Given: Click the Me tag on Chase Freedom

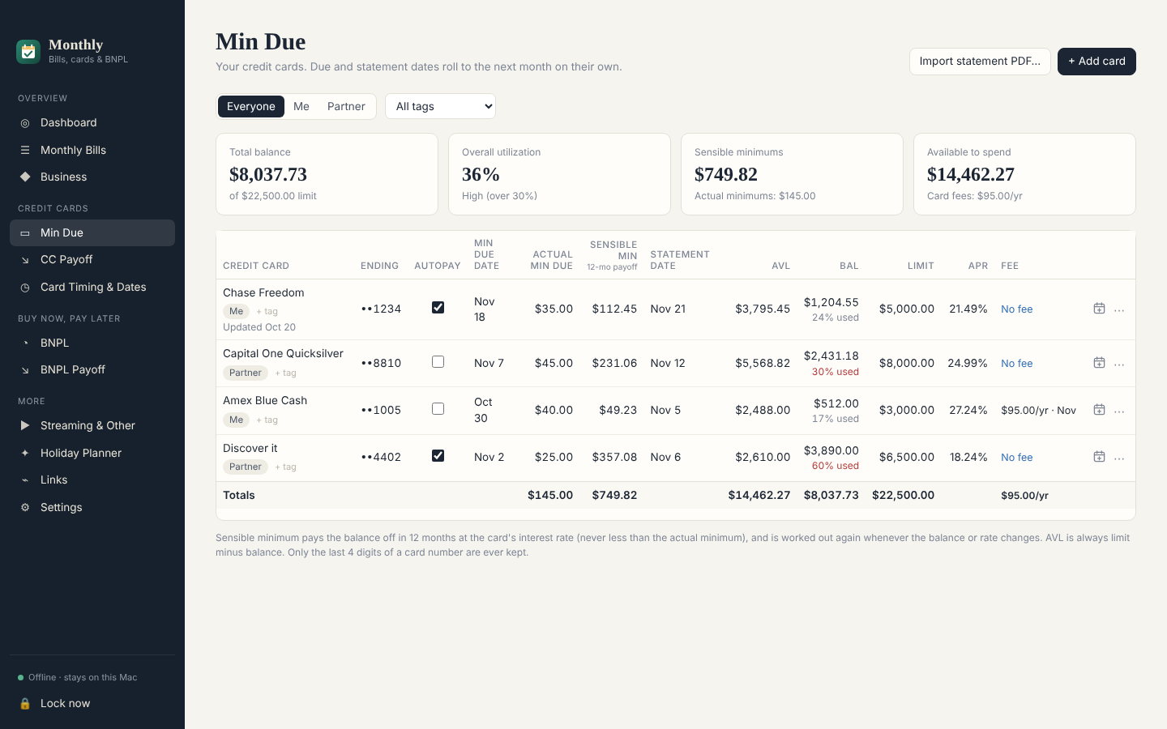Looking at the screenshot, I should [236, 311].
